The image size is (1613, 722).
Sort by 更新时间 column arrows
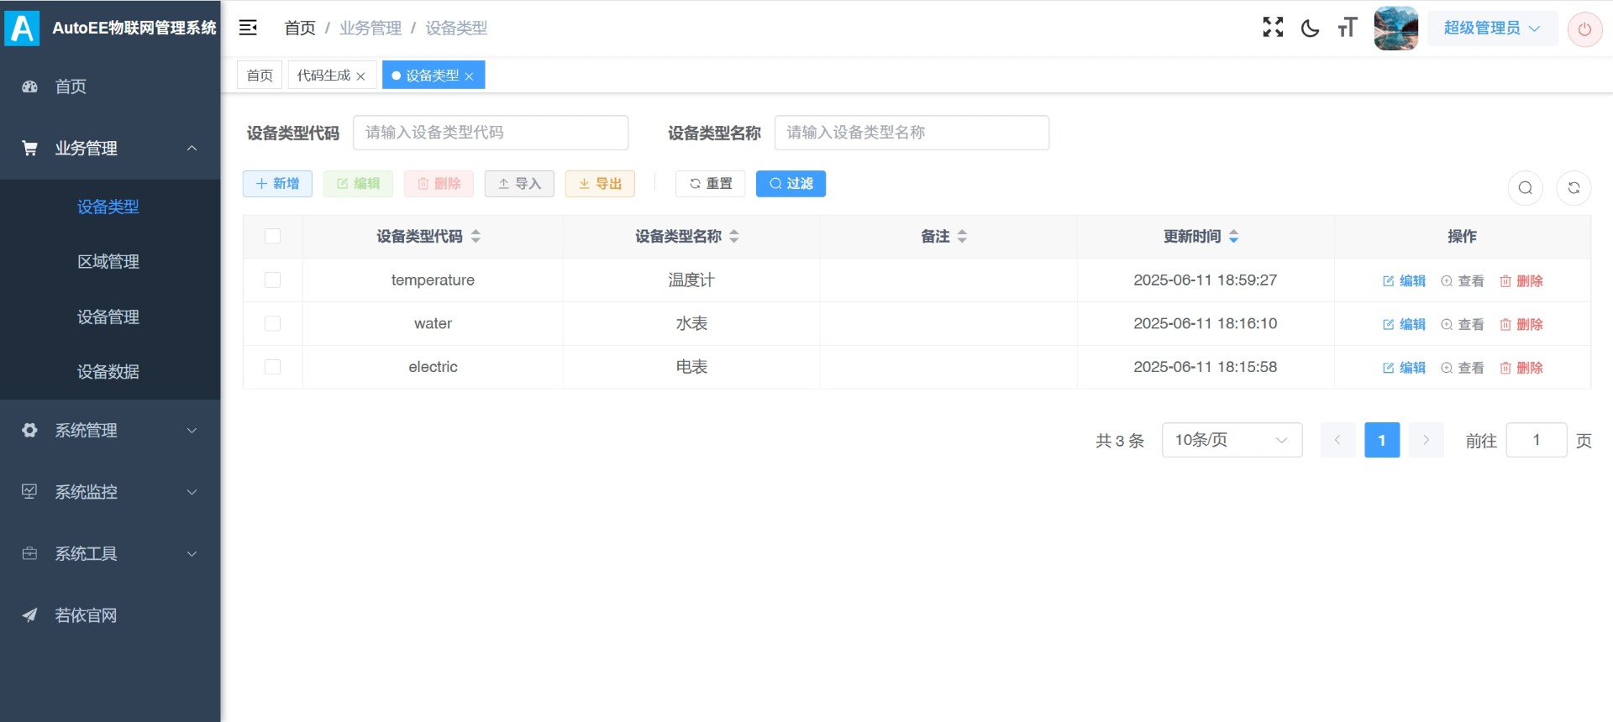point(1233,237)
